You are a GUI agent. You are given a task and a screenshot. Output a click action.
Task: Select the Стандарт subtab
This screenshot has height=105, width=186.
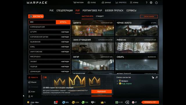pos(100,16)
